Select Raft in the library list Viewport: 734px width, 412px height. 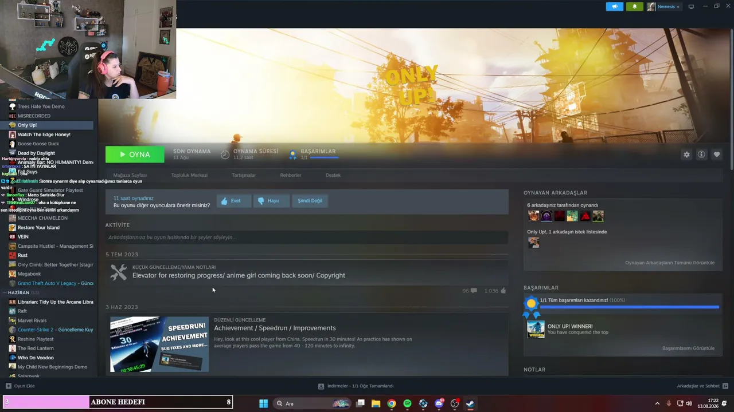pos(22,311)
